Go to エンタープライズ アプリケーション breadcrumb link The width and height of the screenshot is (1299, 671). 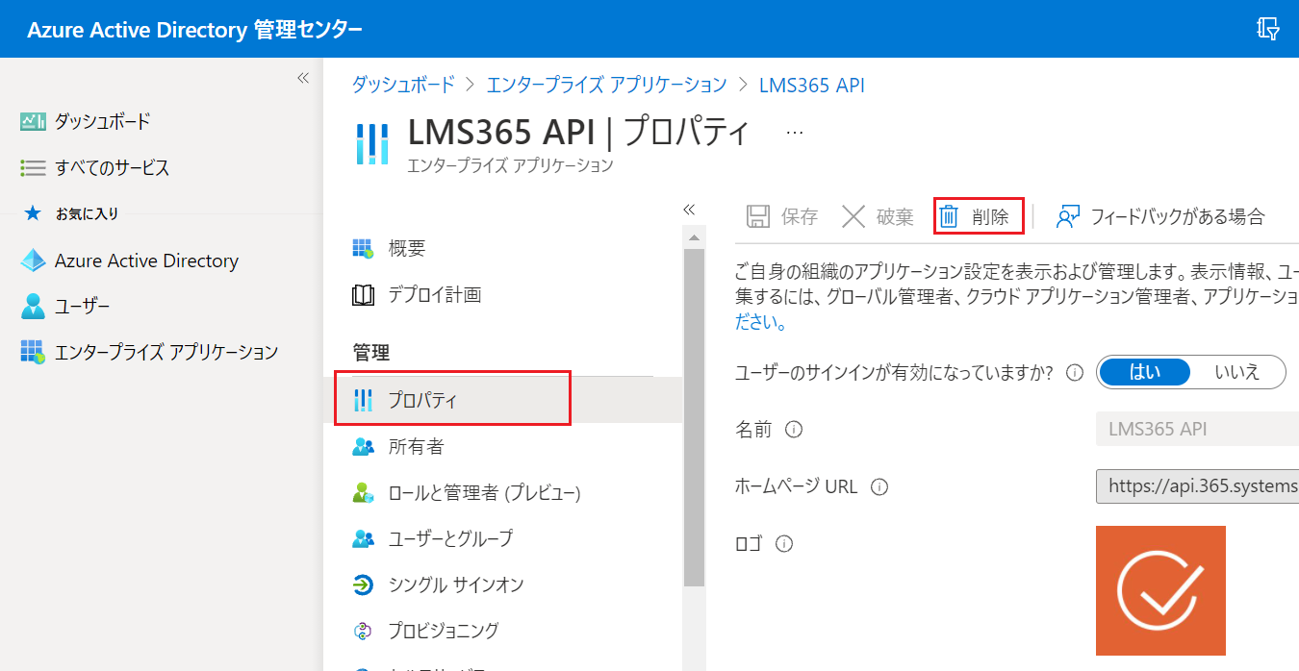[606, 85]
